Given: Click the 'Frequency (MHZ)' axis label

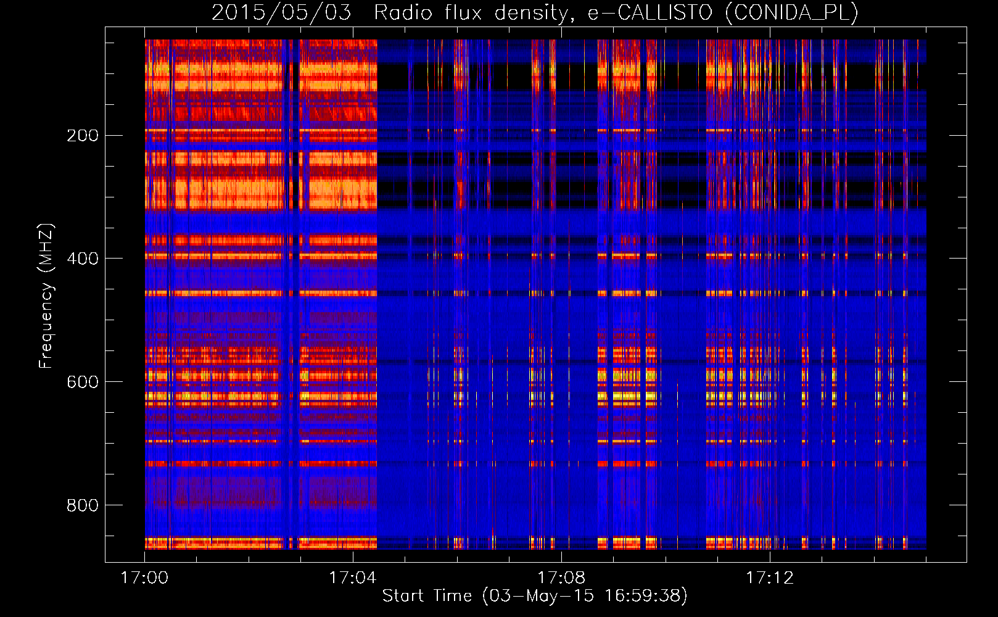Looking at the screenshot, I should (46, 296).
